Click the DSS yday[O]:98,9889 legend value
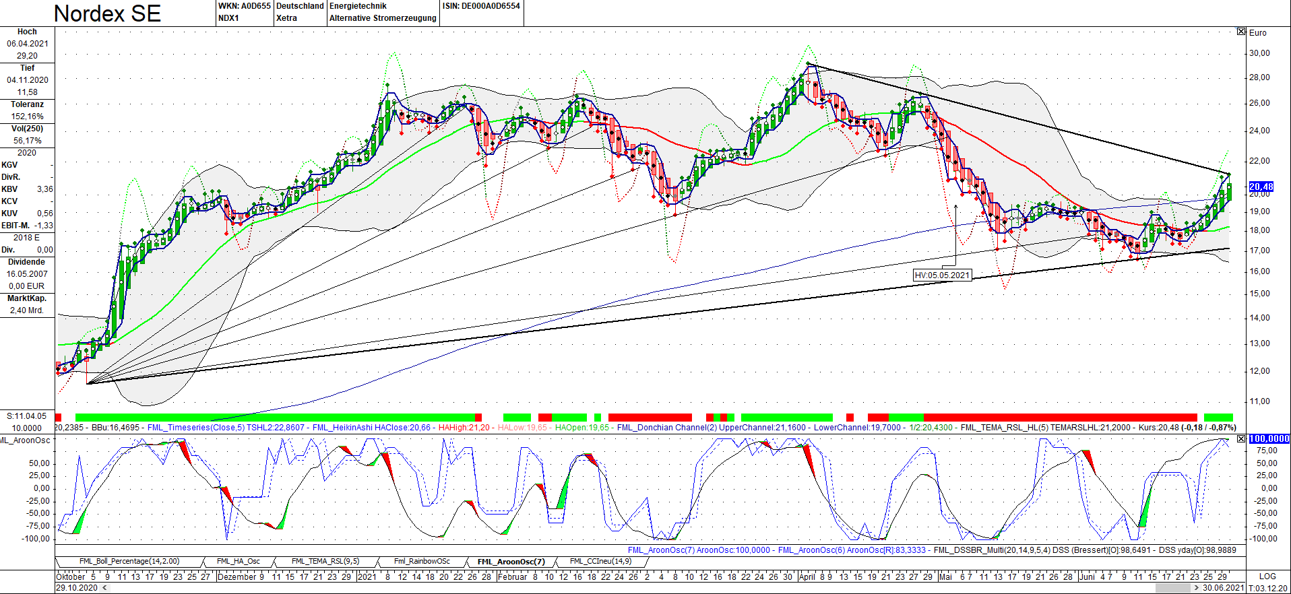1291x594 pixels. (1197, 550)
